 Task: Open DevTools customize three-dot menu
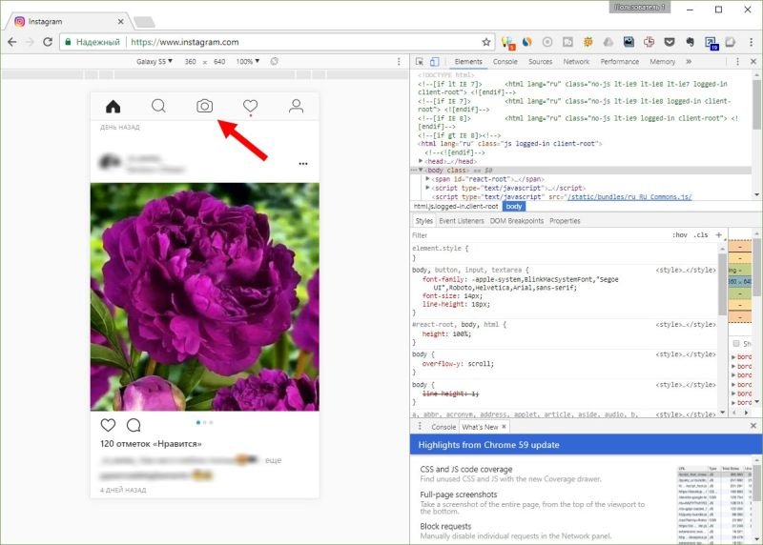pos(737,62)
